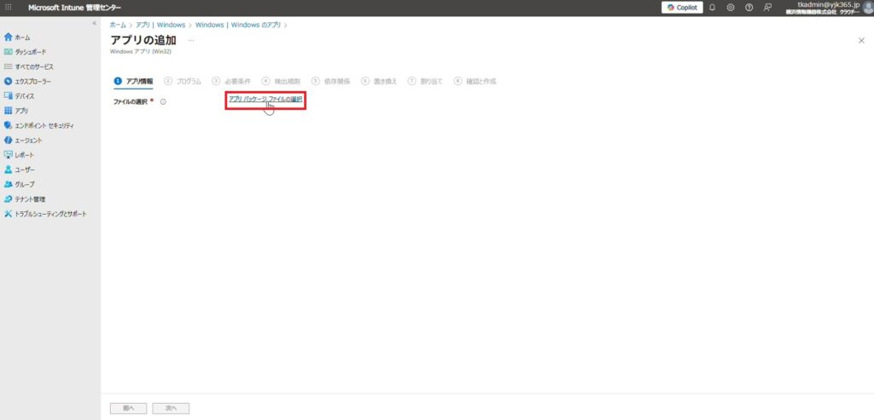Open the ellipsis menu beside アプリの追加
This screenshot has width=874, height=420.
click(191, 40)
